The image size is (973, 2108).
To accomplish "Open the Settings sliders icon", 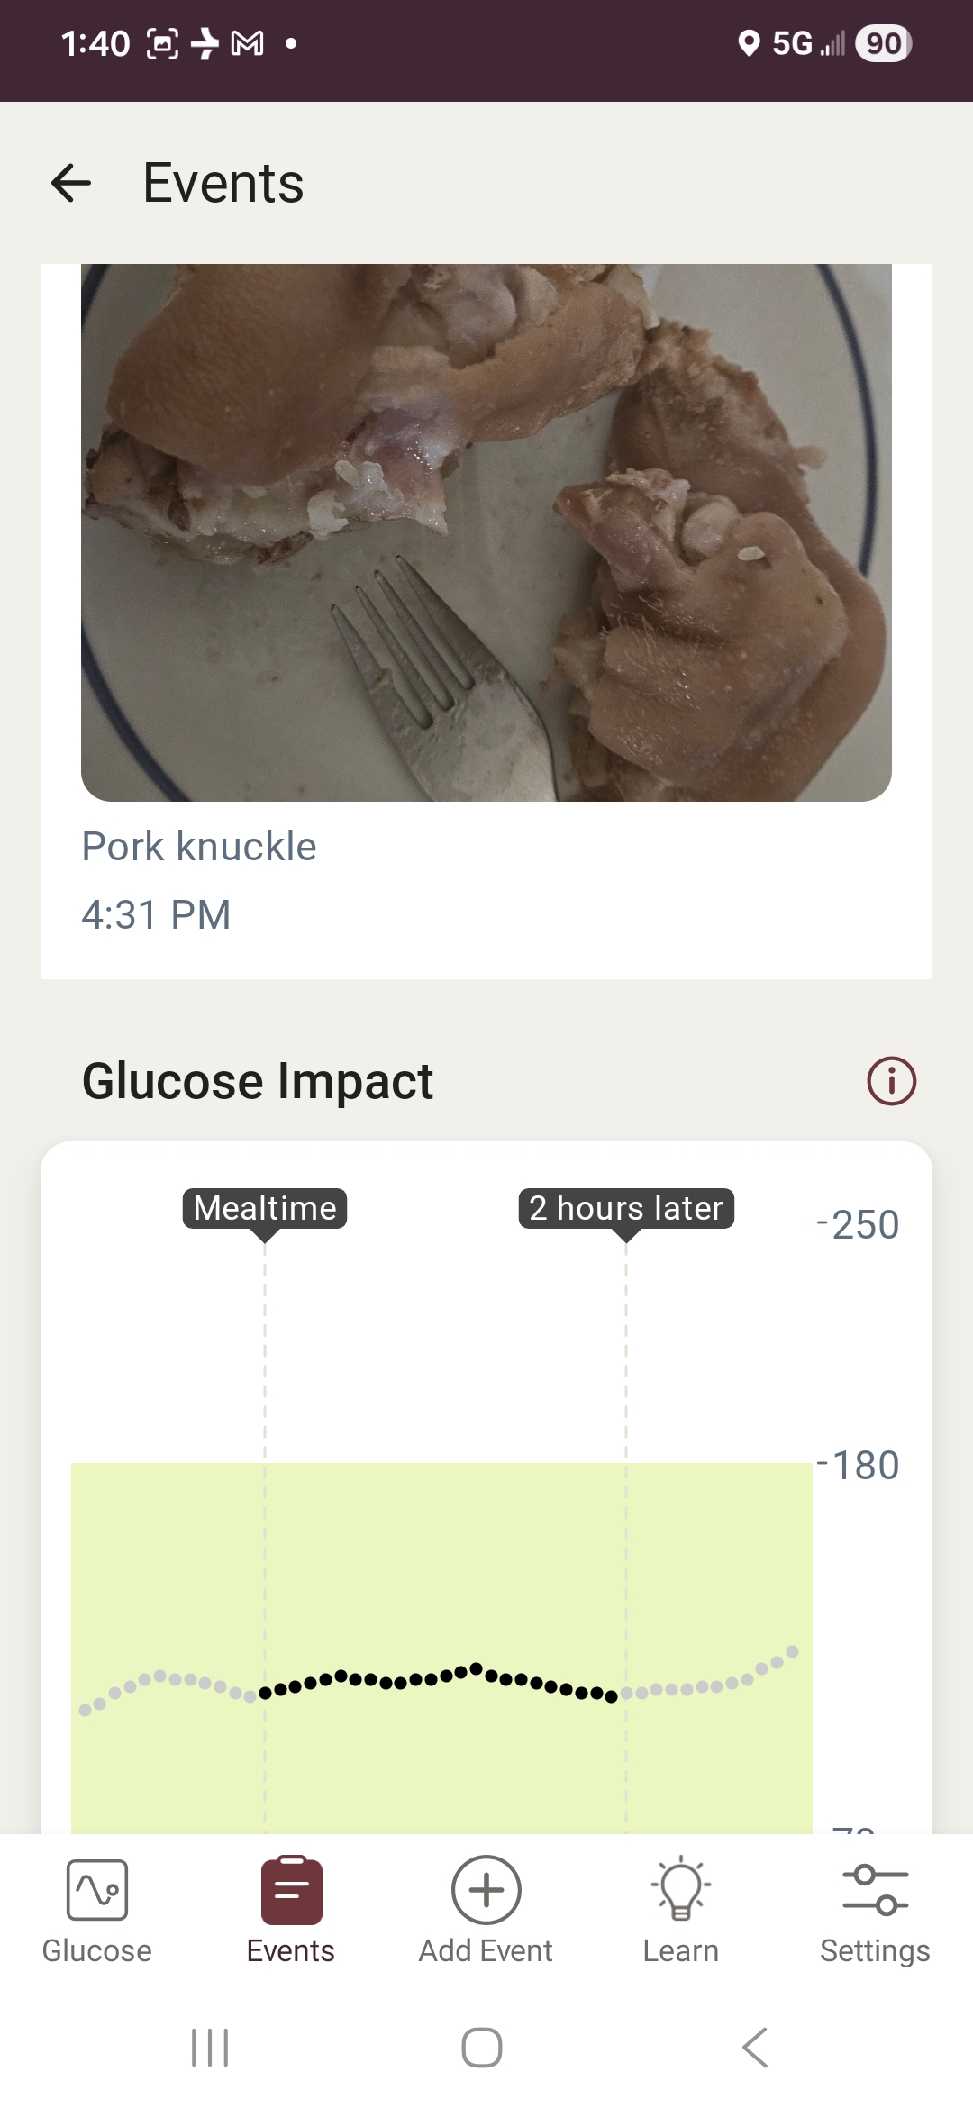I will point(875,1890).
